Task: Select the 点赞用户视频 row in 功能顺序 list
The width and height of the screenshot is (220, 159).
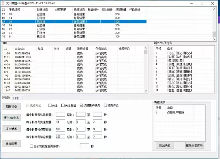Action: [175, 112]
